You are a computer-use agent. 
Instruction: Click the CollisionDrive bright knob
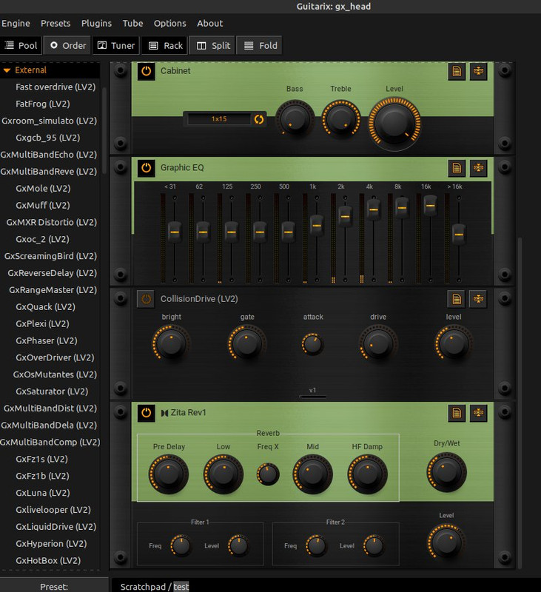[x=172, y=343]
